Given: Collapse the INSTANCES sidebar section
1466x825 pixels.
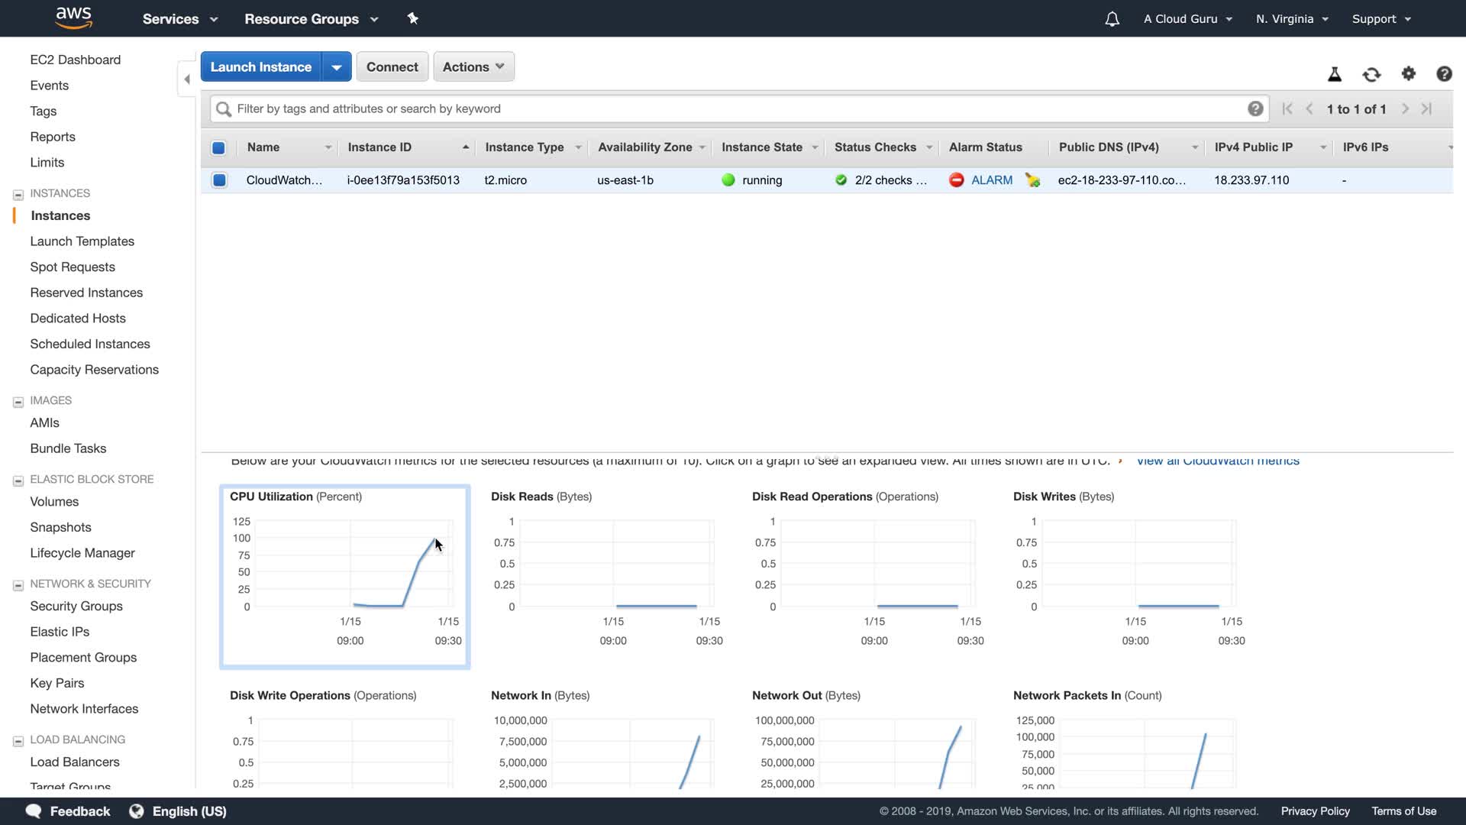Looking at the screenshot, I should (x=18, y=195).
